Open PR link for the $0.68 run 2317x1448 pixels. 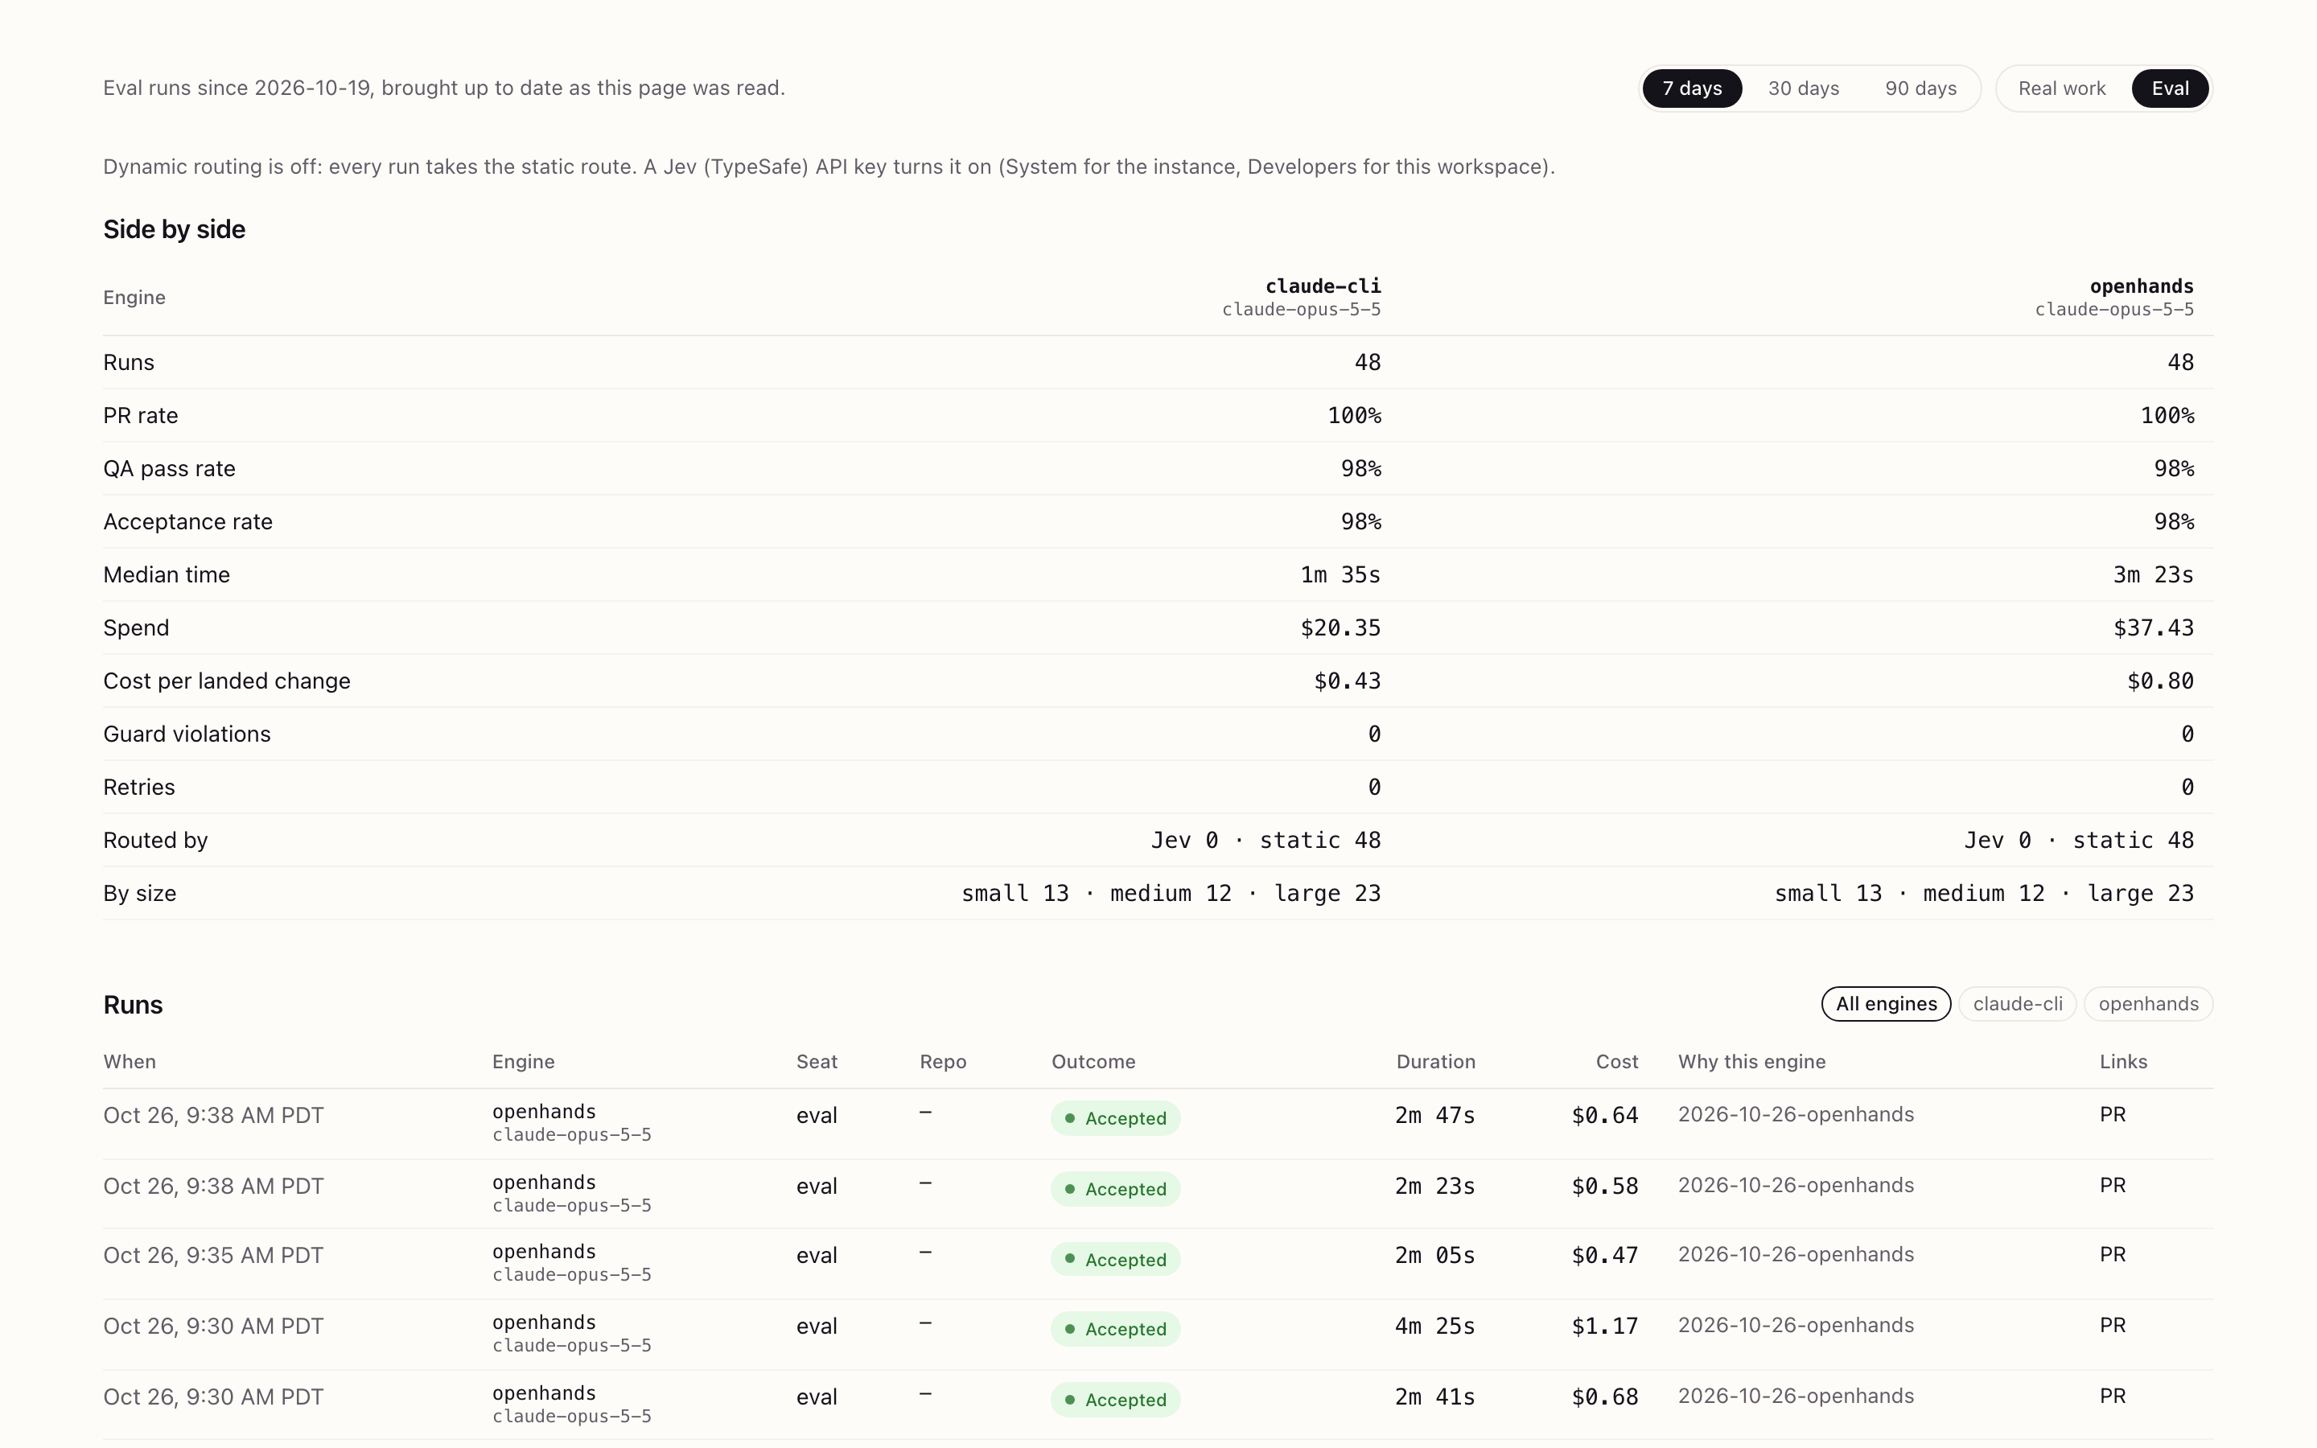2112,1397
